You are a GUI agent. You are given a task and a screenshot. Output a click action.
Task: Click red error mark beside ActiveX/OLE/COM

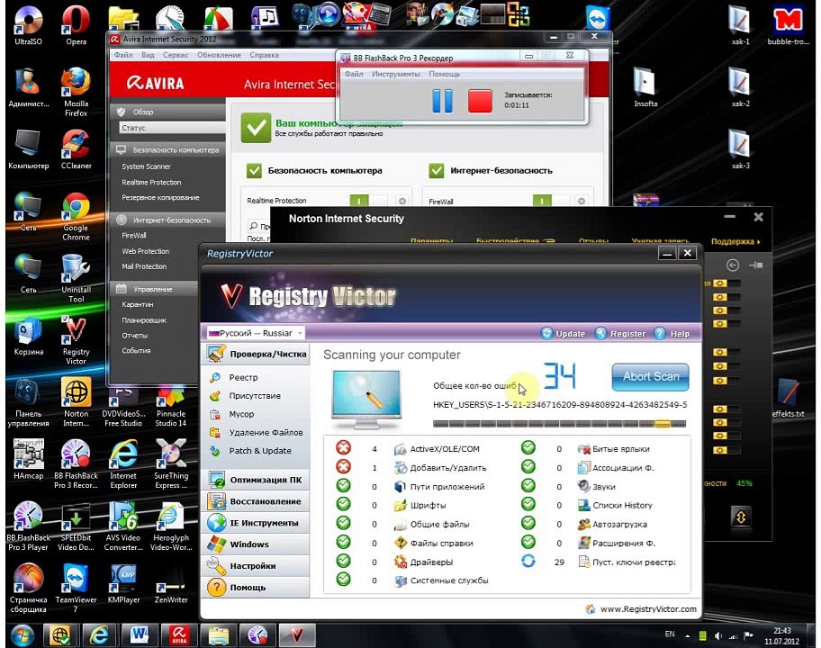(343, 448)
